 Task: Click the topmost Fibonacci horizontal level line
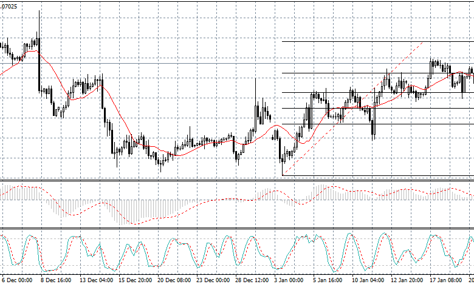point(377,41)
